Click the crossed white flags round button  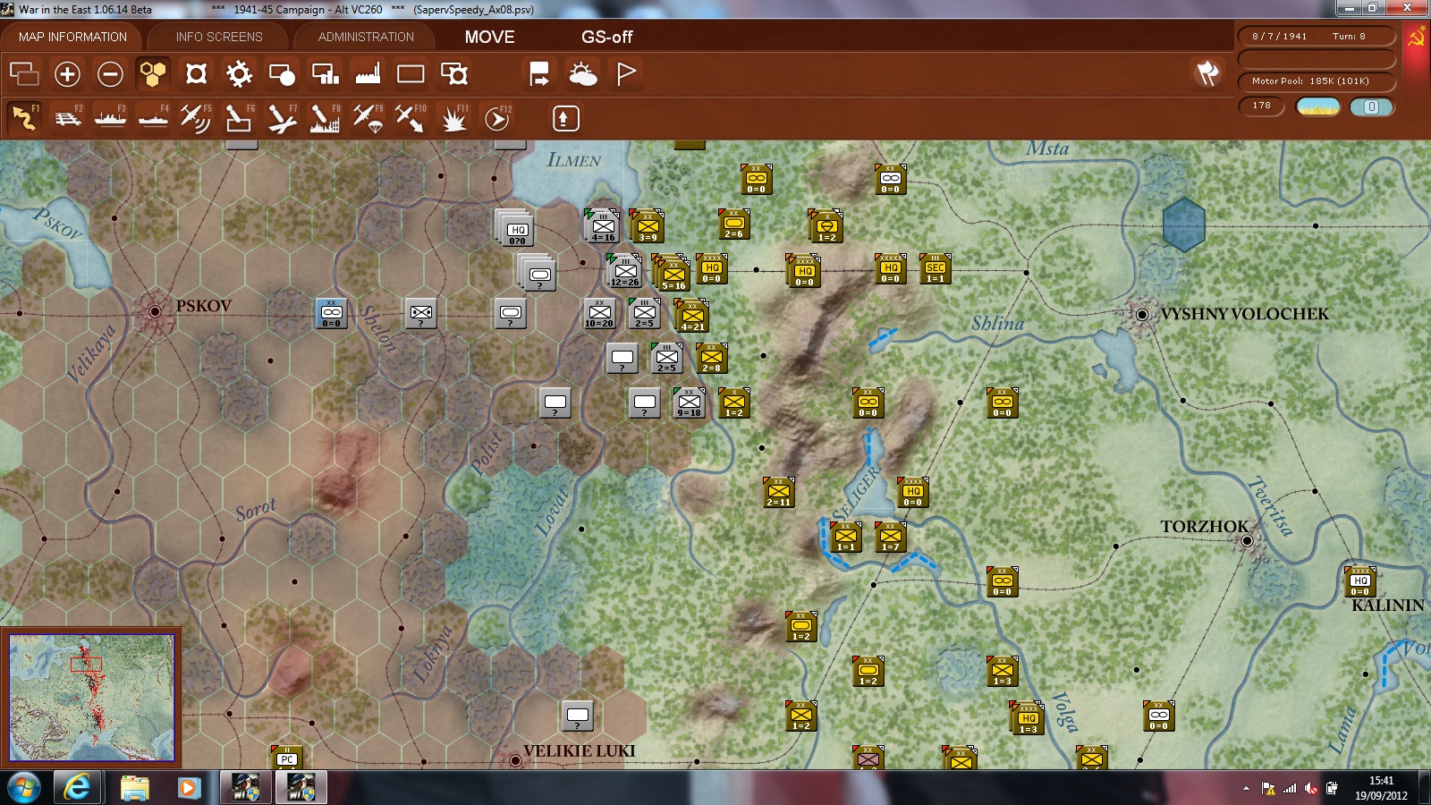(1207, 73)
